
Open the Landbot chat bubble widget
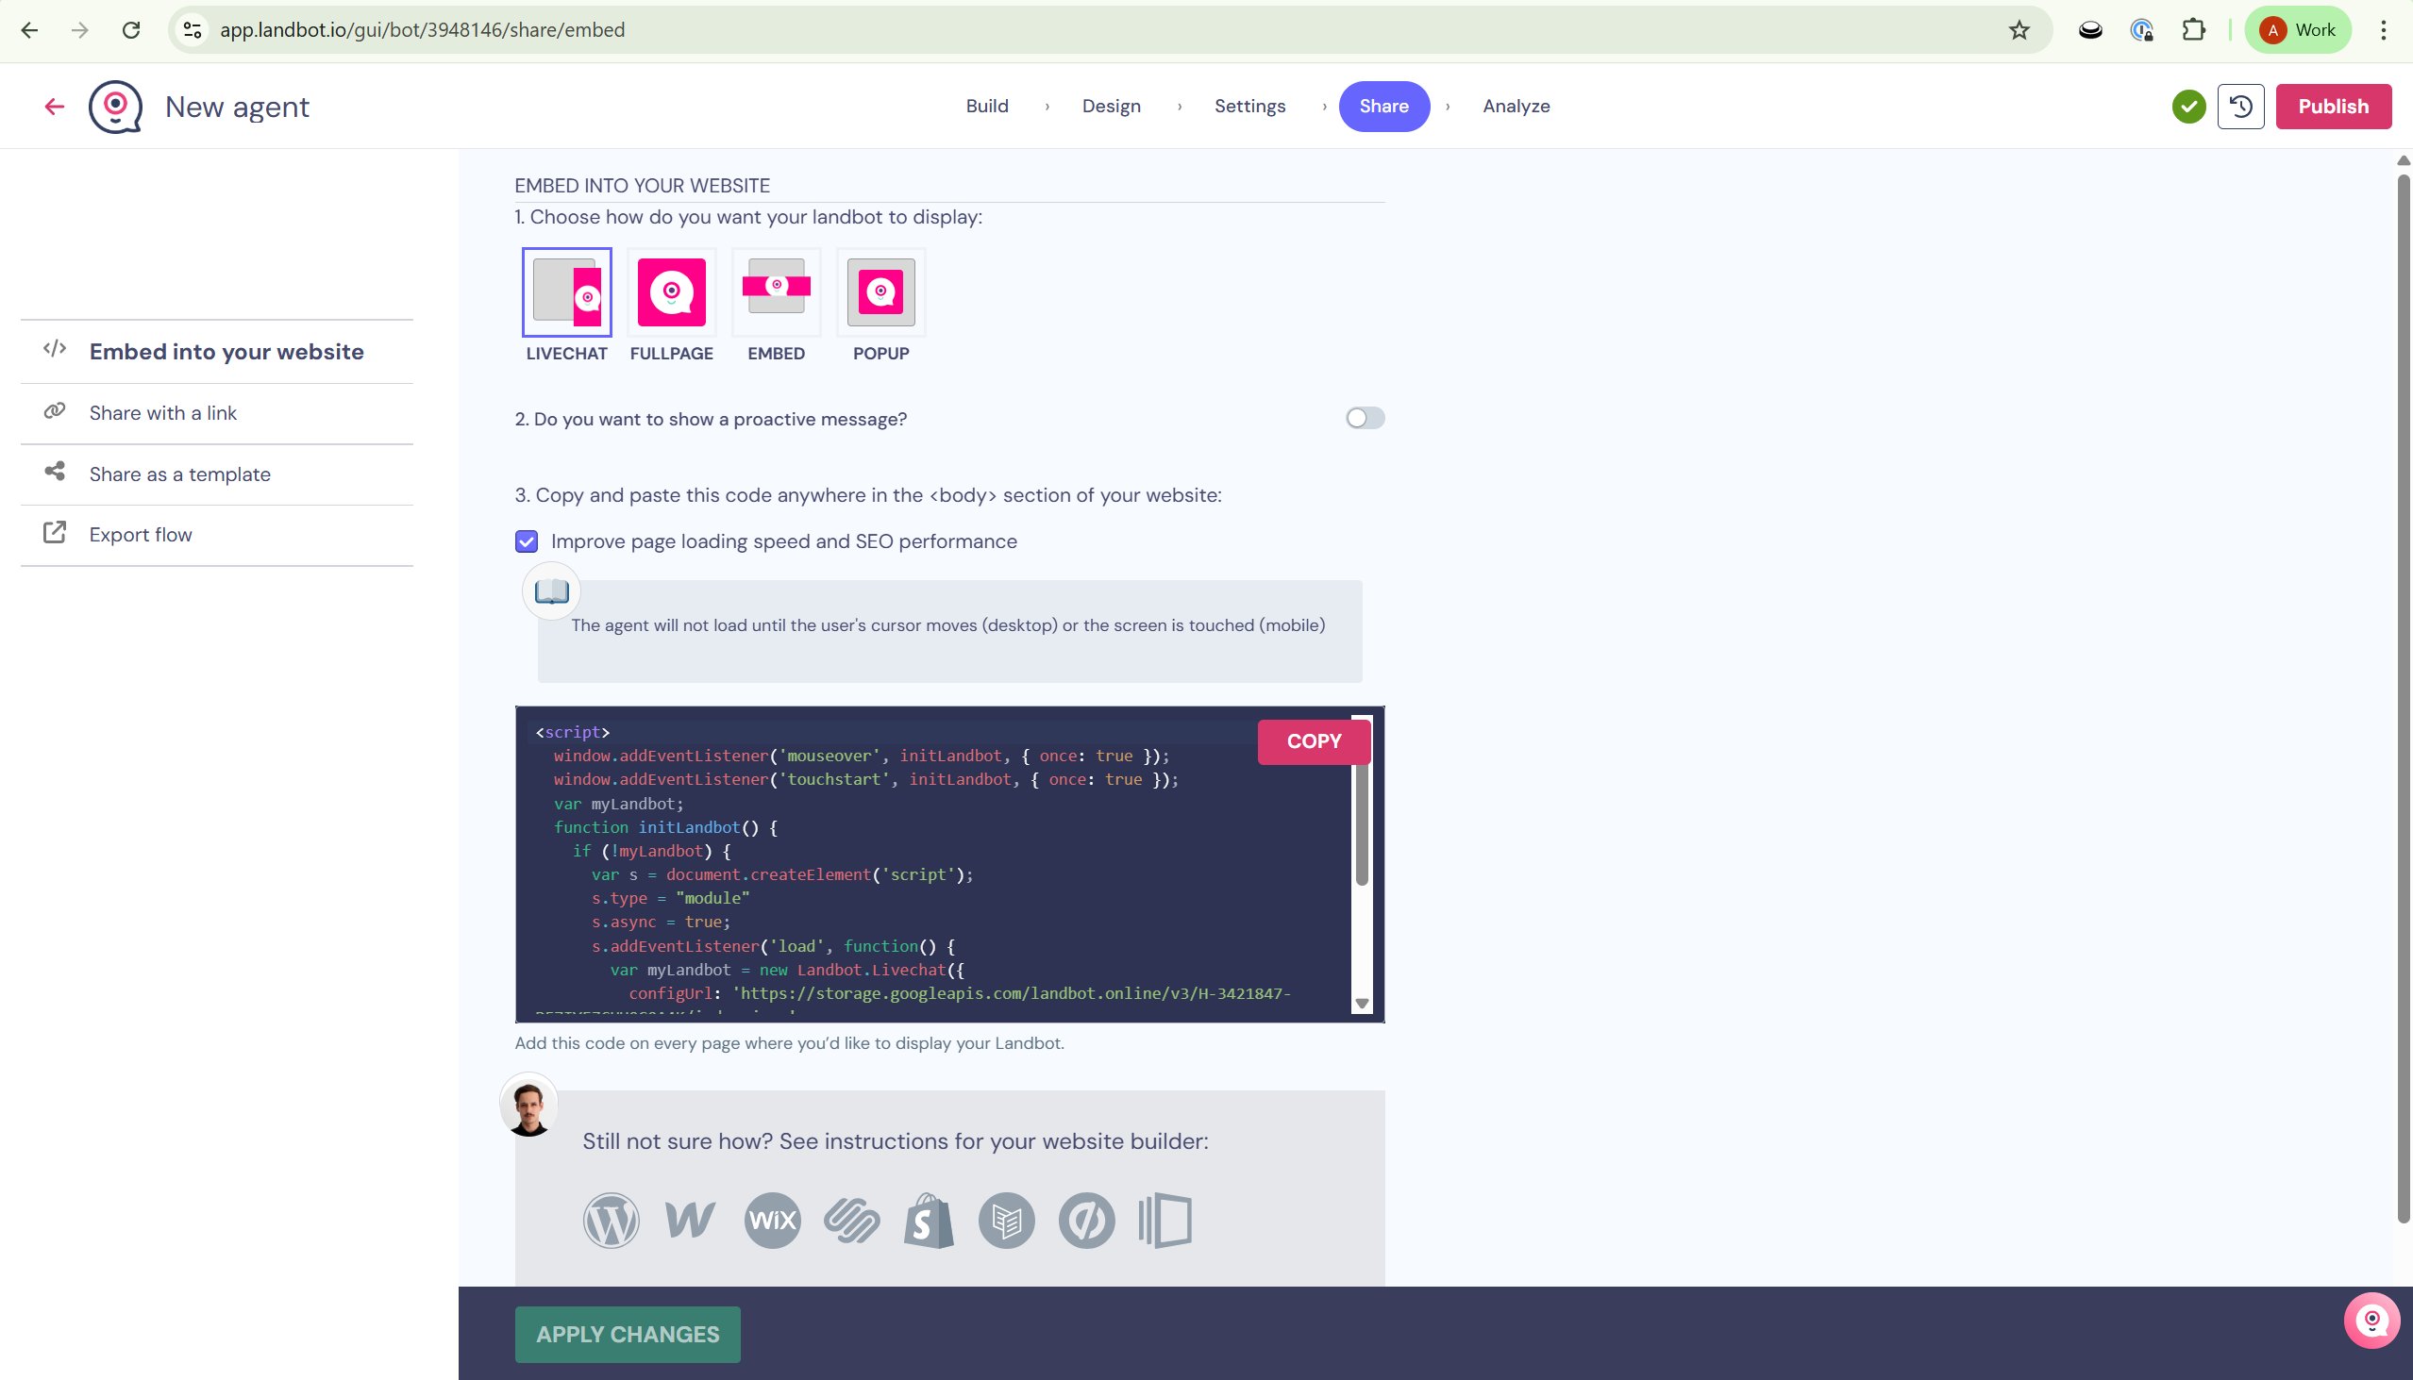[2371, 1320]
